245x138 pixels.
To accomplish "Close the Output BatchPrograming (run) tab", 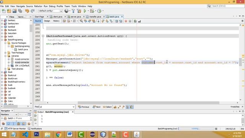I will pyautogui.click(x=73, y=112).
